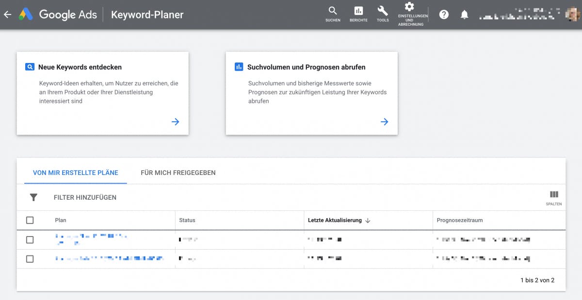The image size is (582, 300).
Task: Toggle the select-all plans checkbox
Action: tap(30, 220)
